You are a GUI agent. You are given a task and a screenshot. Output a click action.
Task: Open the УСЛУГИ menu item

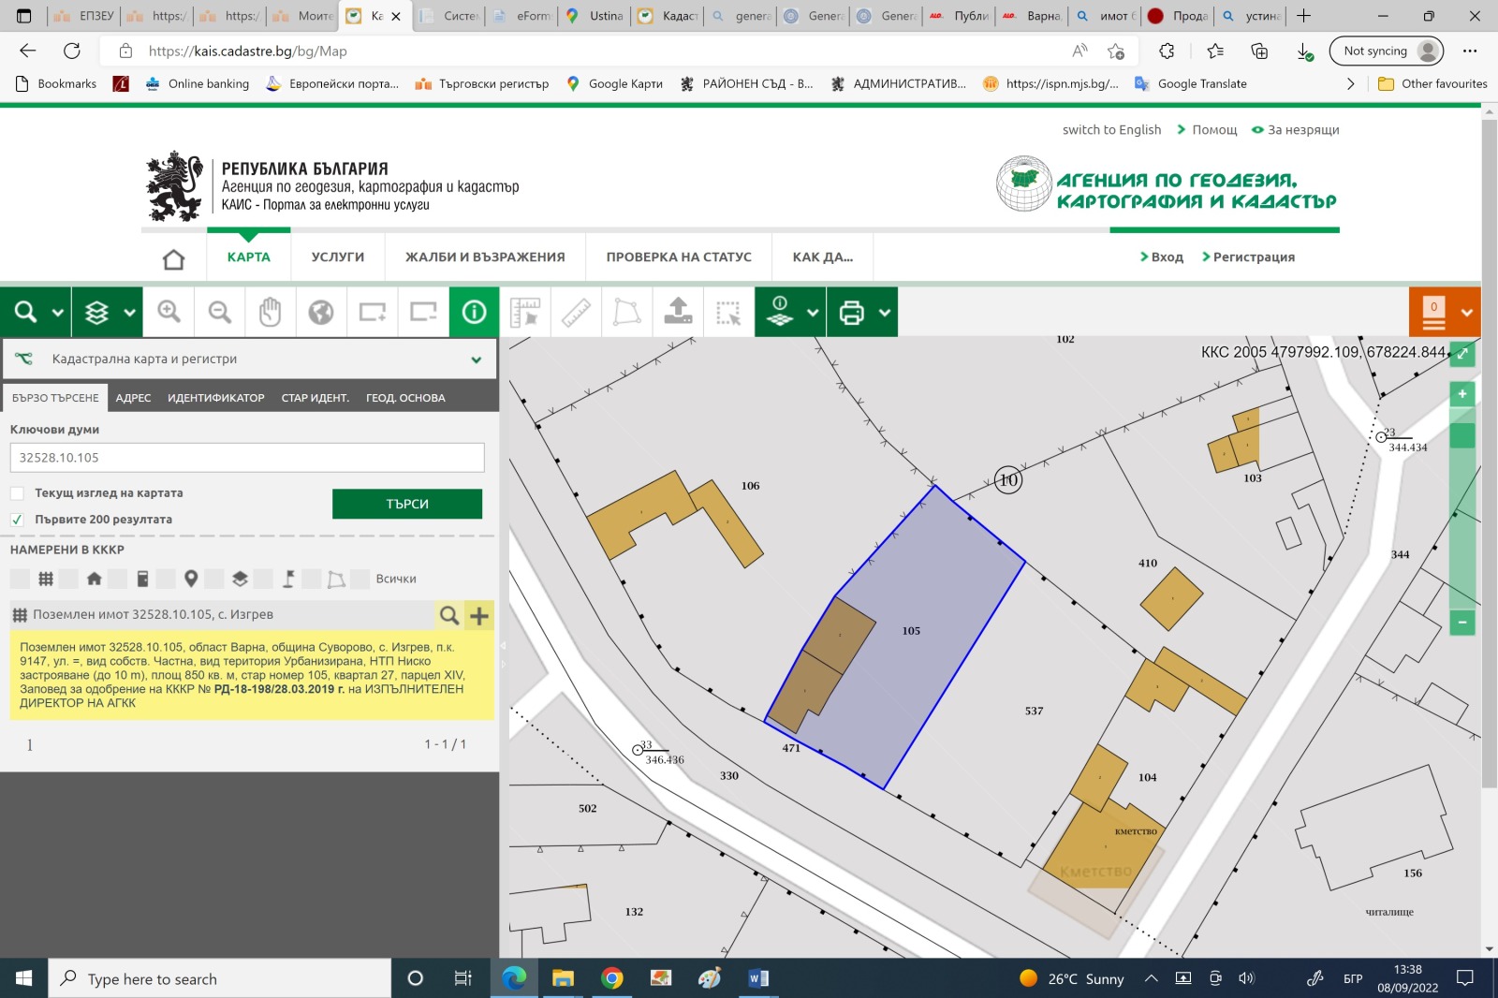(337, 257)
